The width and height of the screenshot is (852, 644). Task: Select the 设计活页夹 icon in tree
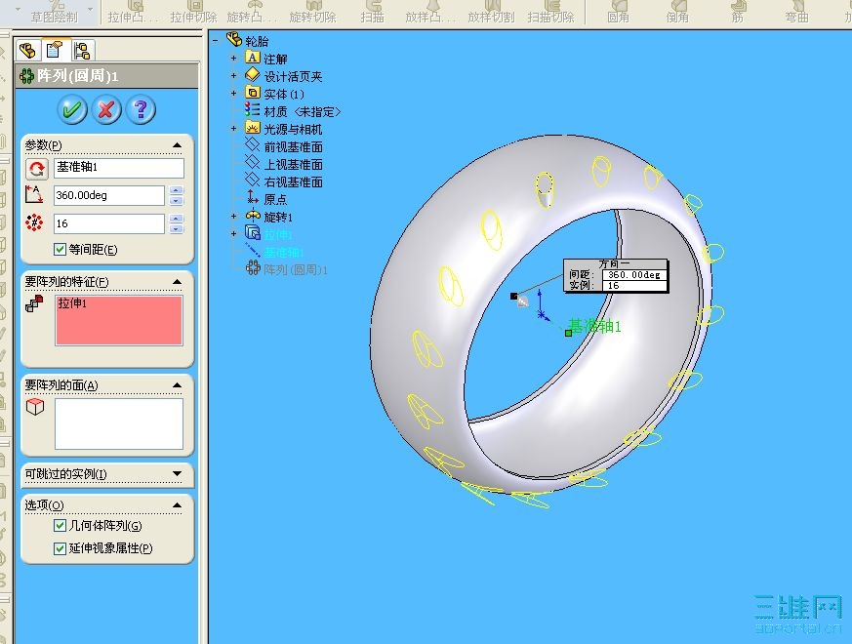click(x=252, y=74)
